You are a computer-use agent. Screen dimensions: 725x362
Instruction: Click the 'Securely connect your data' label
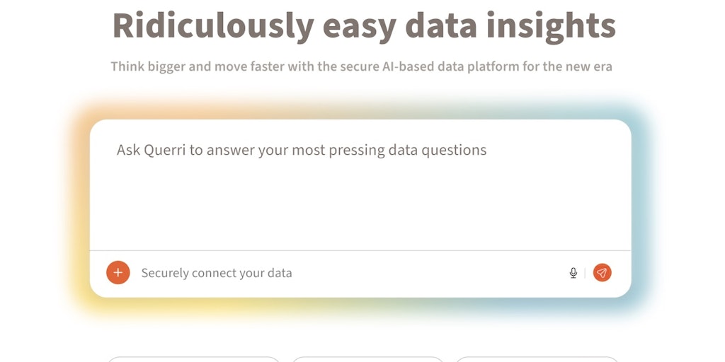click(x=217, y=273)
